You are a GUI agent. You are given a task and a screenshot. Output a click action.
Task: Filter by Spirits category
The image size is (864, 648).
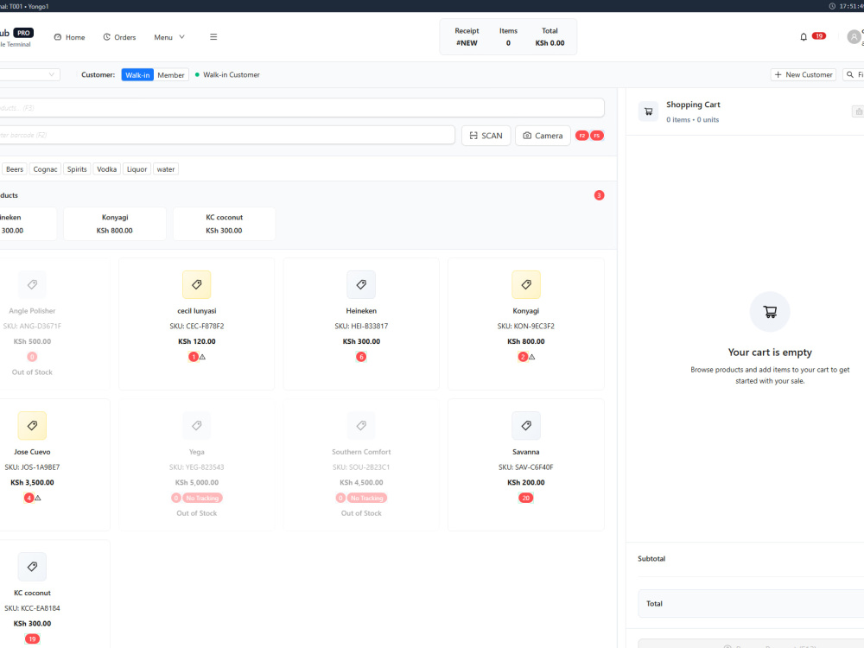[x=77, y=169]
